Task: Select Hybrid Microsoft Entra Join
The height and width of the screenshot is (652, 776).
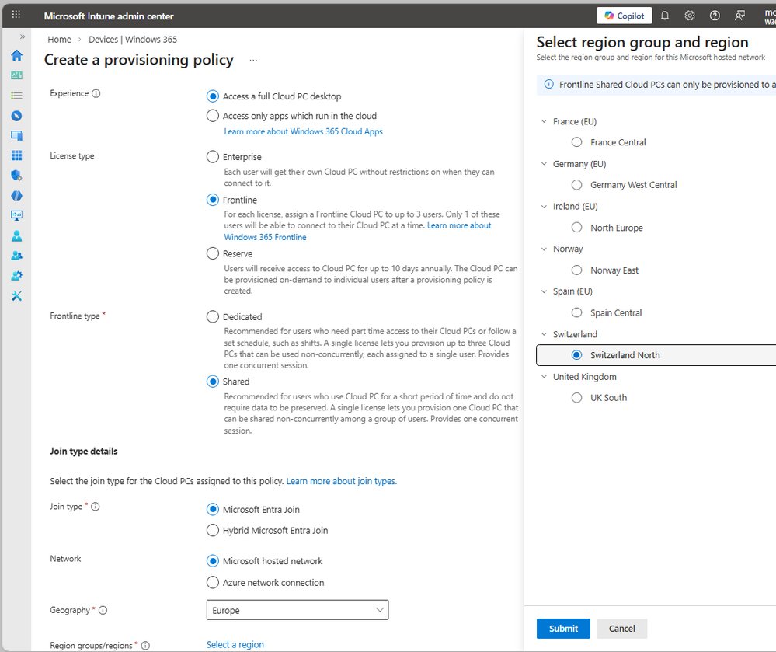Action: click(213, 531)
